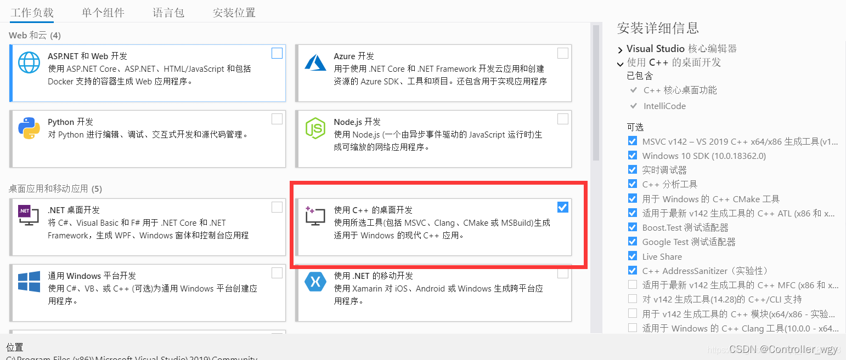Uncheck the C++ 分析工具 option

pos(633,184)
